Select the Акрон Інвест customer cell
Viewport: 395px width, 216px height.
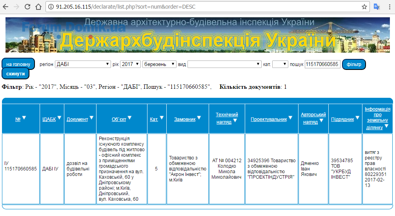click(187, 168)
